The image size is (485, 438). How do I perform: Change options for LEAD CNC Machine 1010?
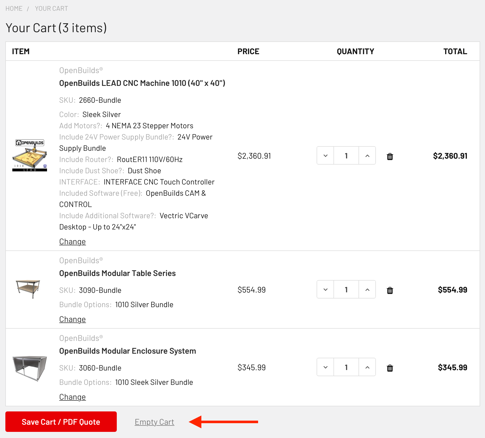pyautogui.click(x=73, y=241)
